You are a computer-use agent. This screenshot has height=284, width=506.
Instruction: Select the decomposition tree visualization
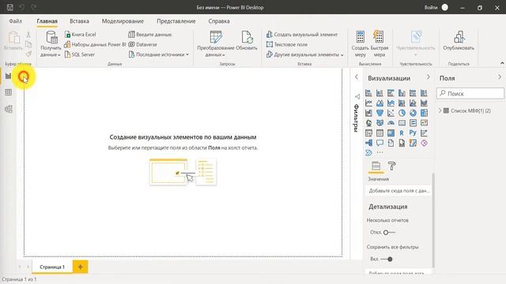(x=368, y=143)
